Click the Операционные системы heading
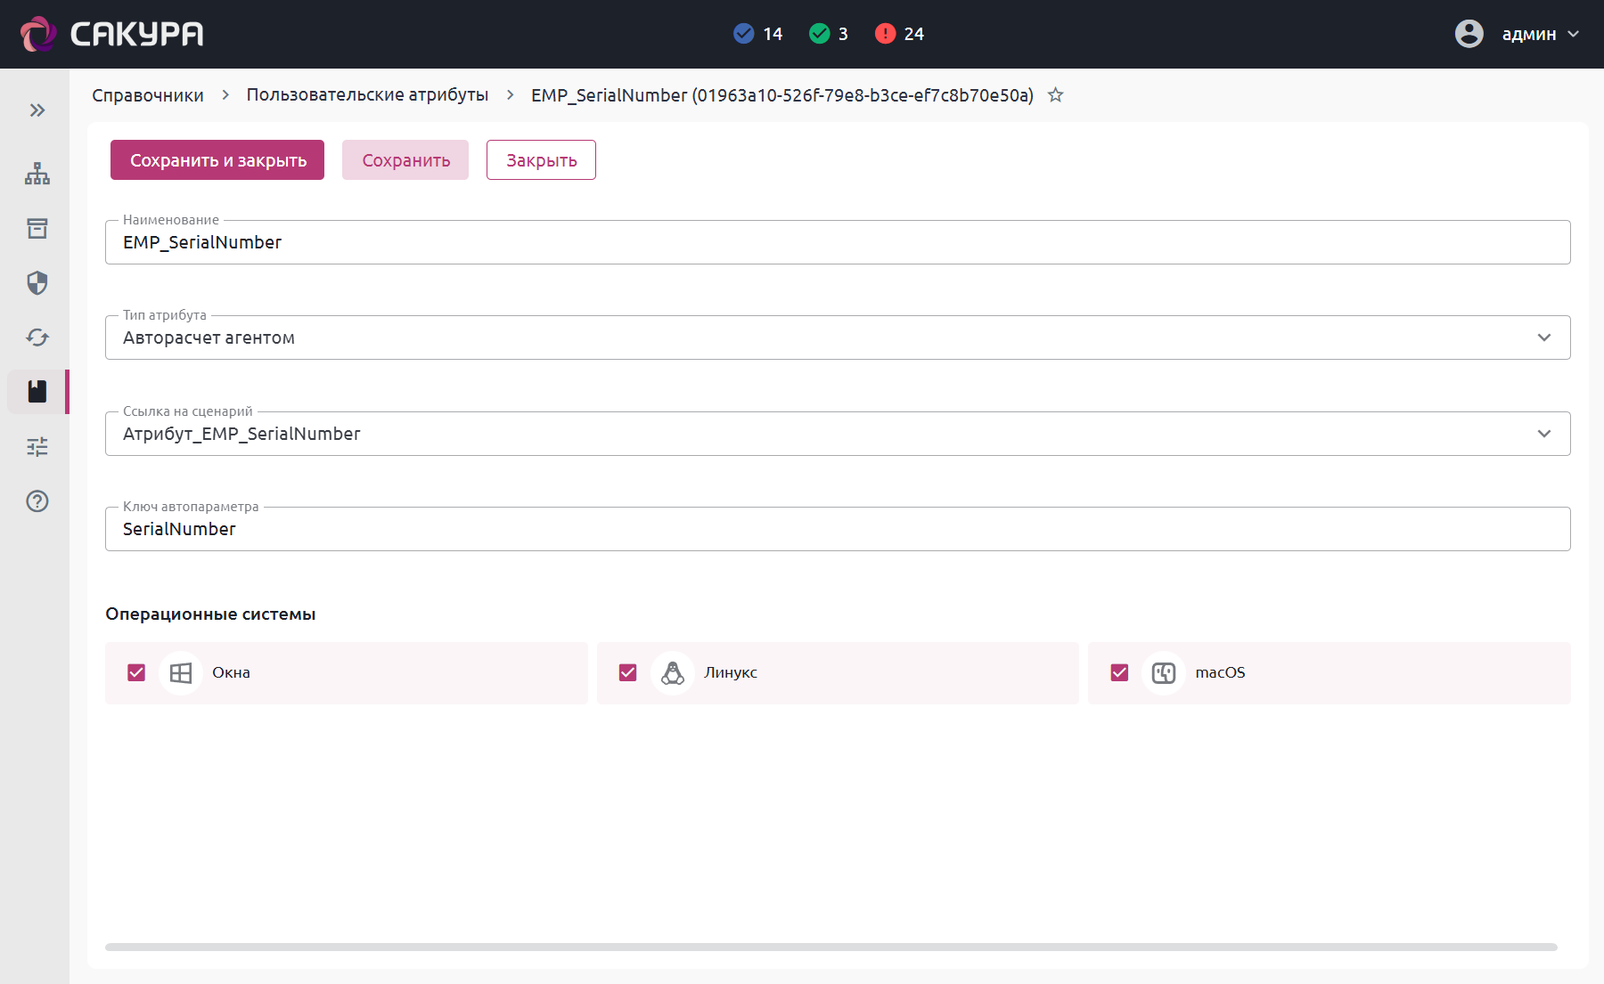 pos(210,614)
